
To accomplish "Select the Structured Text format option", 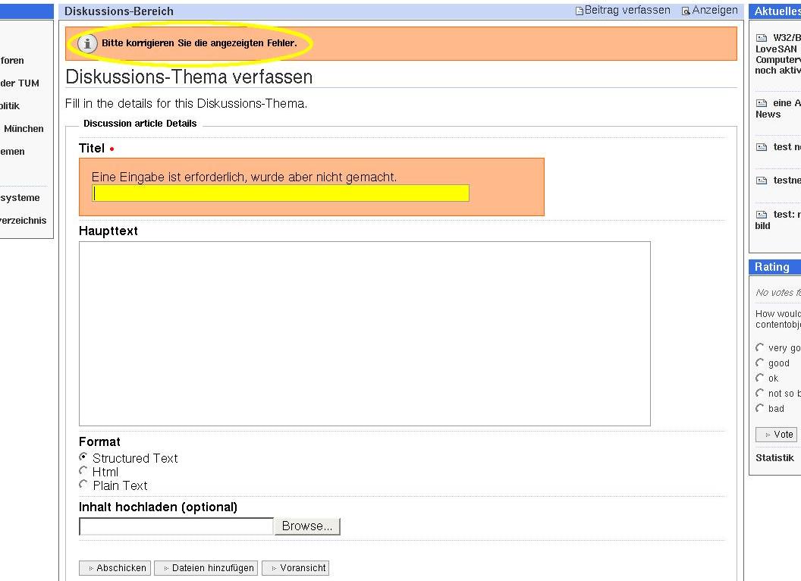I will 83,457.
